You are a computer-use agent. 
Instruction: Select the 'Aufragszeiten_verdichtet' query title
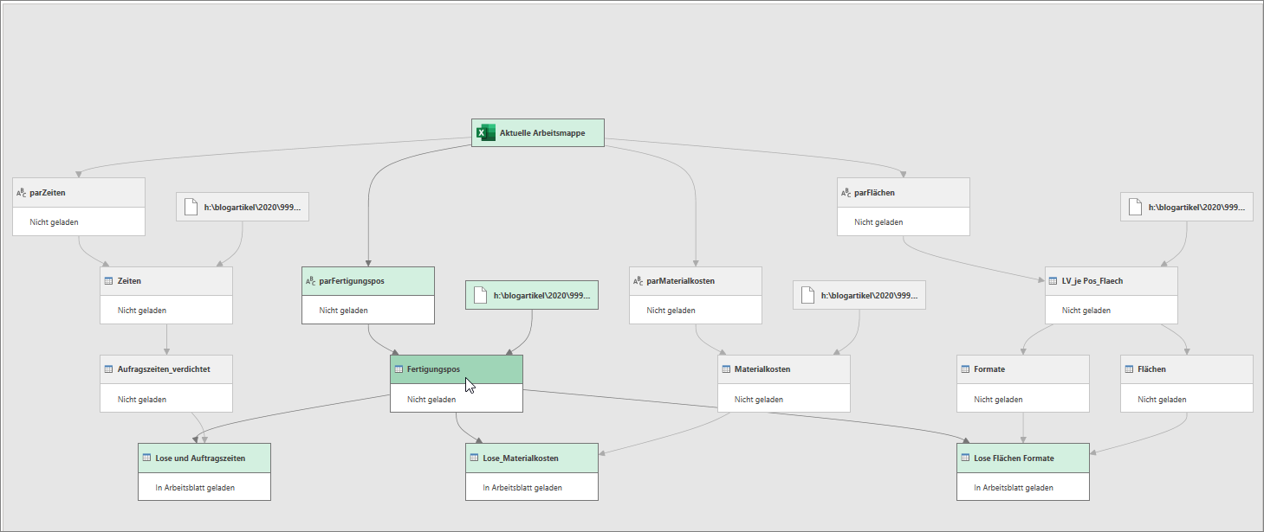[164, 369]
